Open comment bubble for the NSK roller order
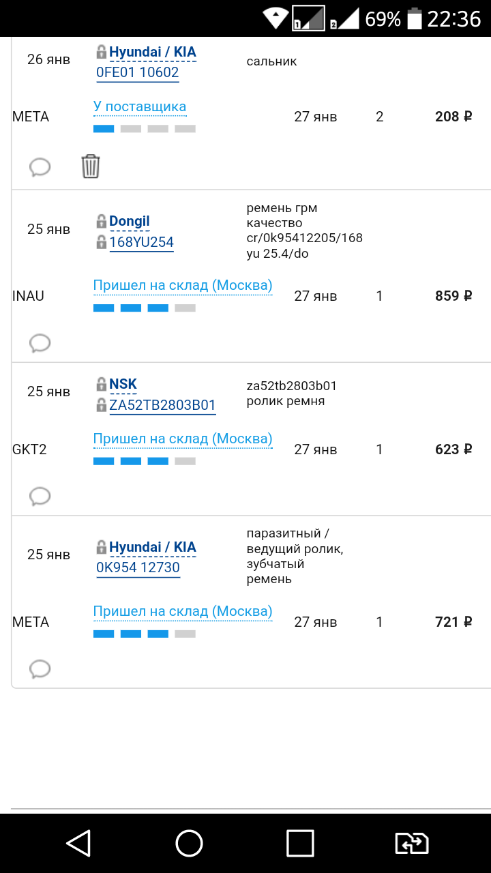Image resolution: width=491 pixels, height=873 pixels. click(x=40, y=496)
